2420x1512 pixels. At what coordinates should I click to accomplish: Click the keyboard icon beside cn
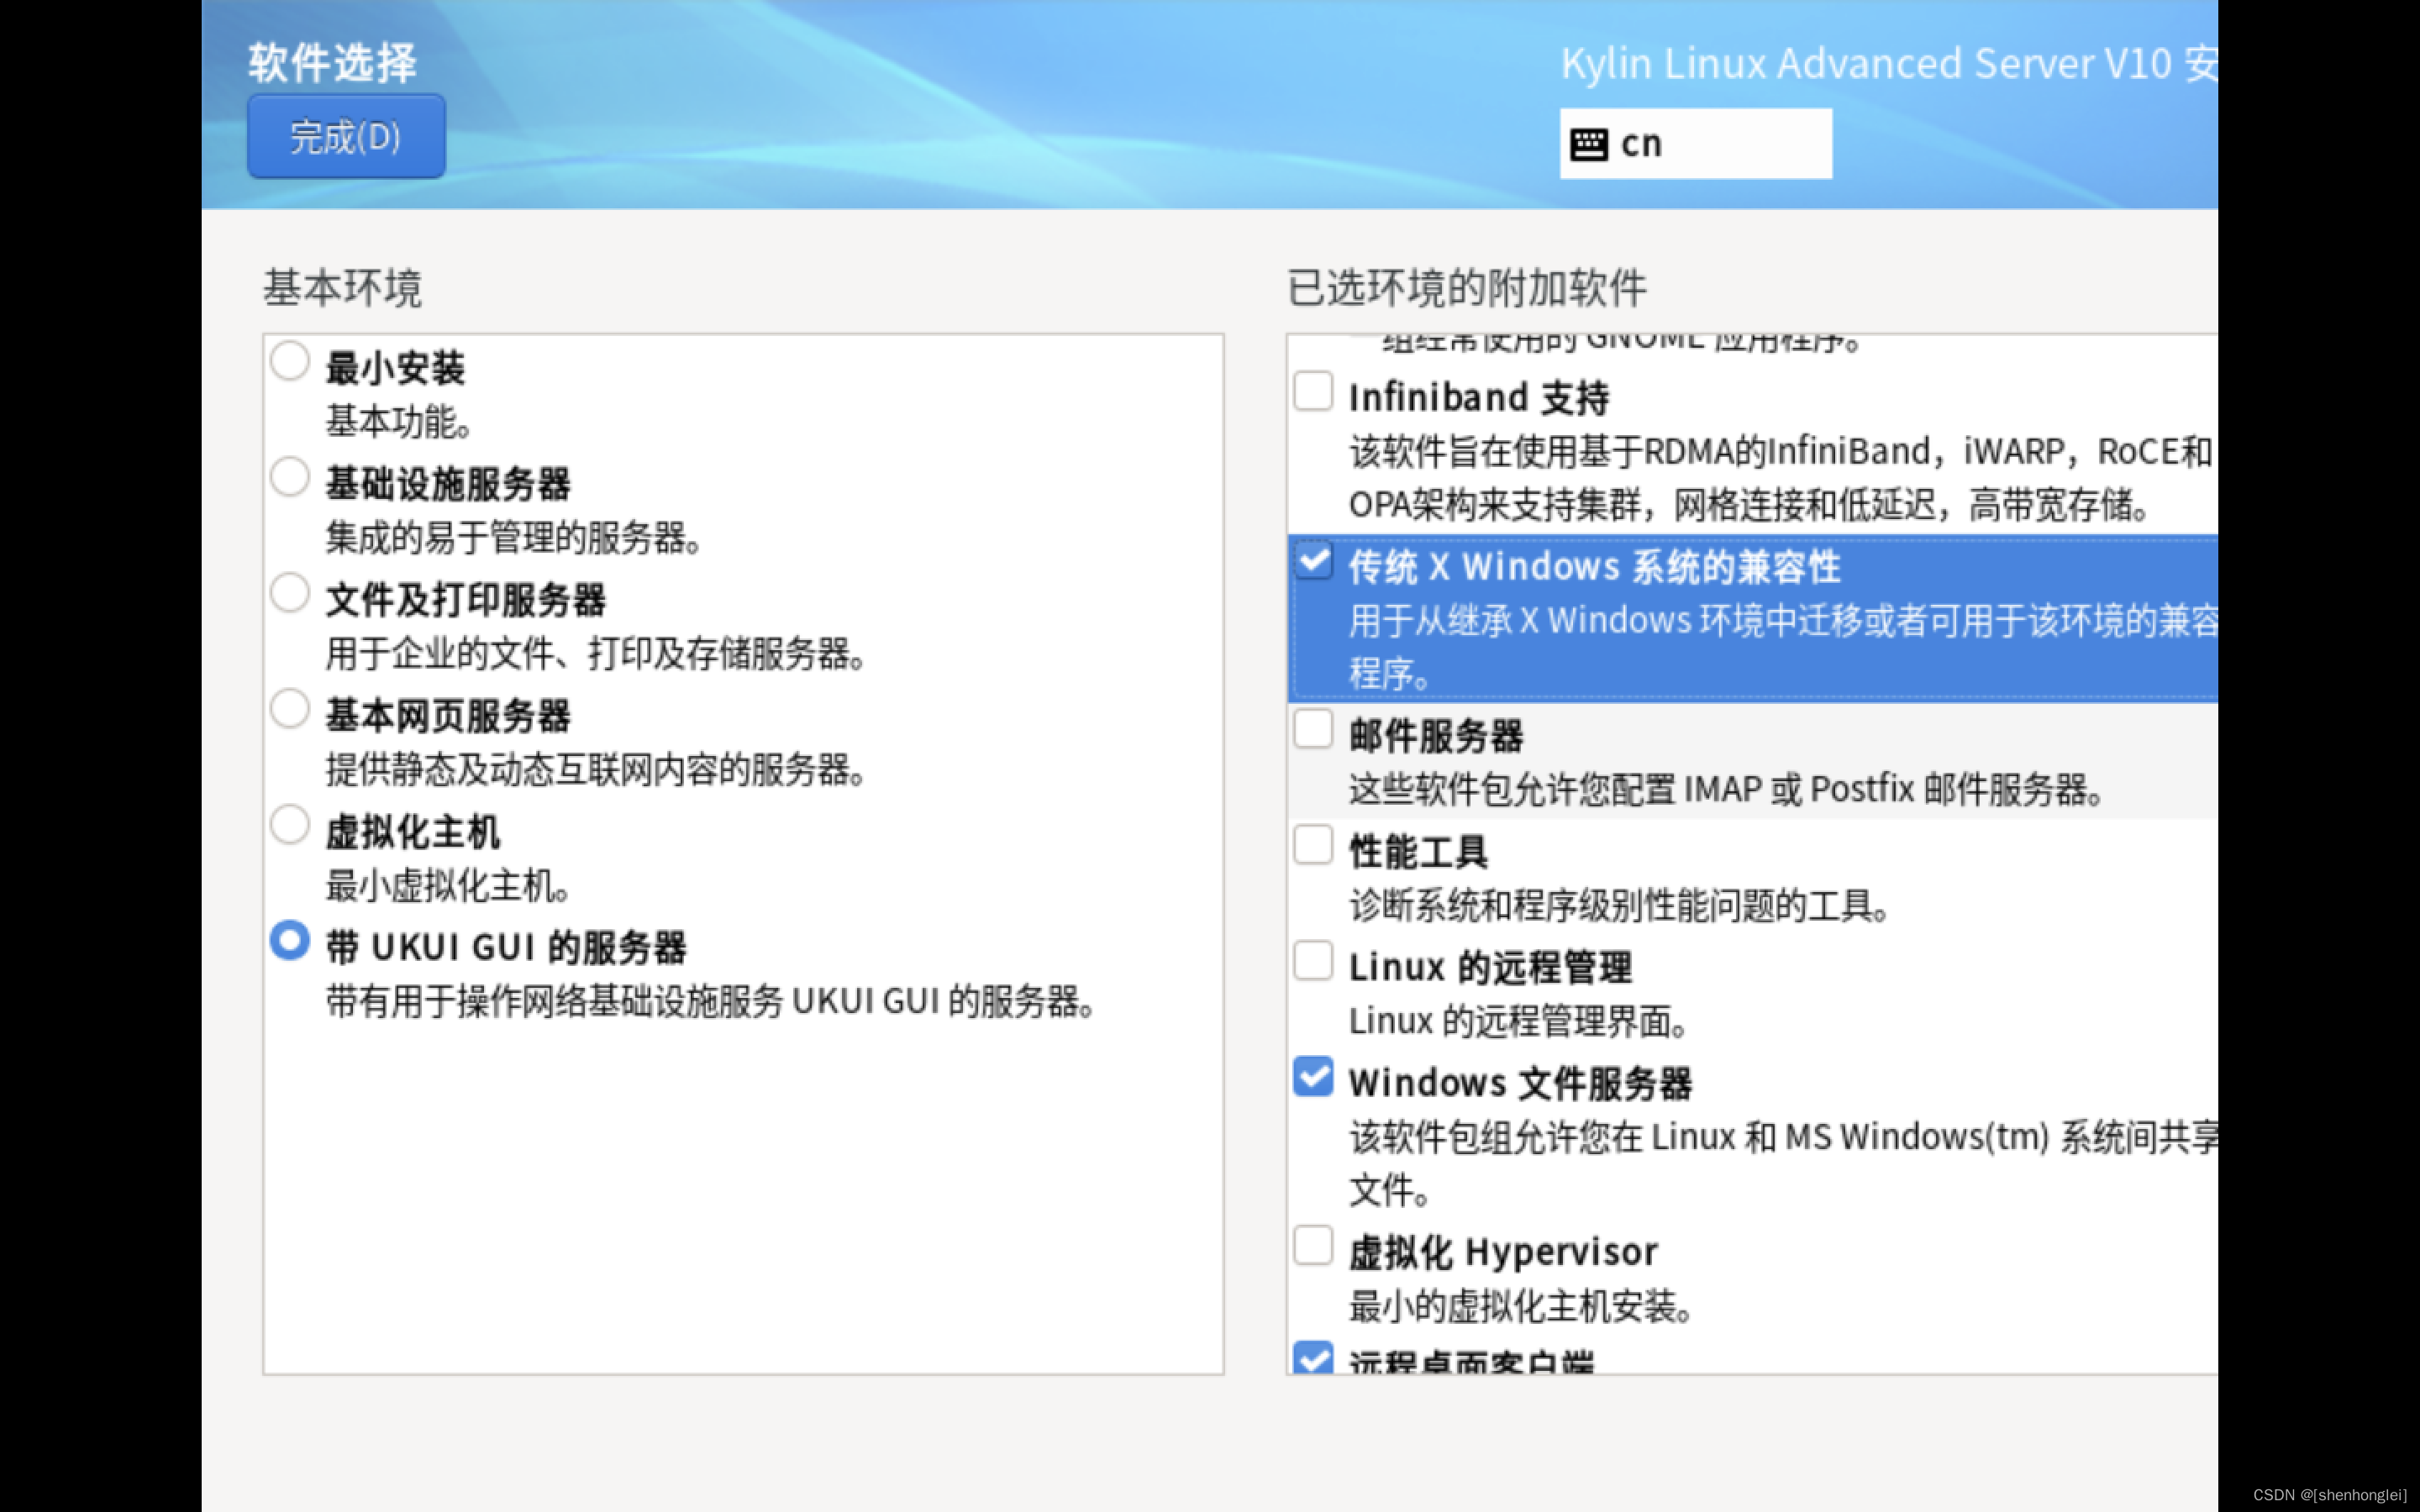(1588, 144)
